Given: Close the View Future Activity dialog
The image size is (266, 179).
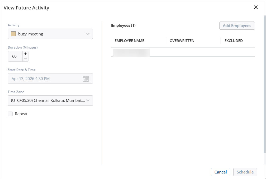Looking at the screenshot, I should (256, 7).
